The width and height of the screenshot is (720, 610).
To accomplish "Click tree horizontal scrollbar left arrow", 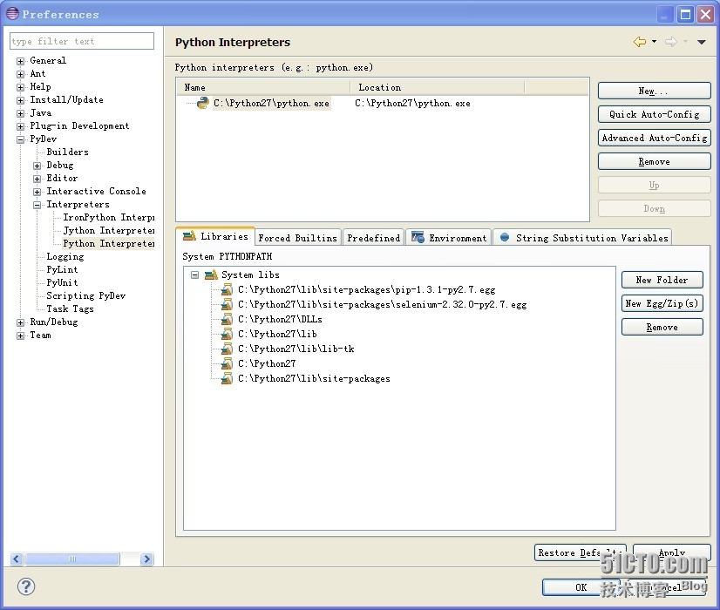I will point(16,559).
